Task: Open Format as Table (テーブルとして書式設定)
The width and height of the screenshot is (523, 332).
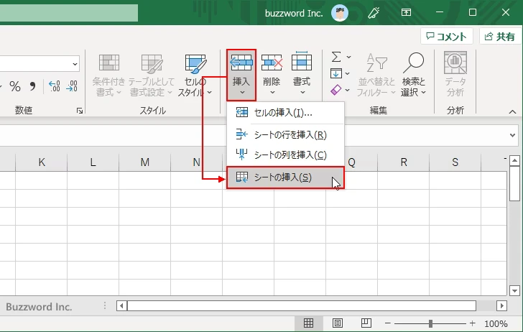Action: pyautogui.click(x=151, y=75)
